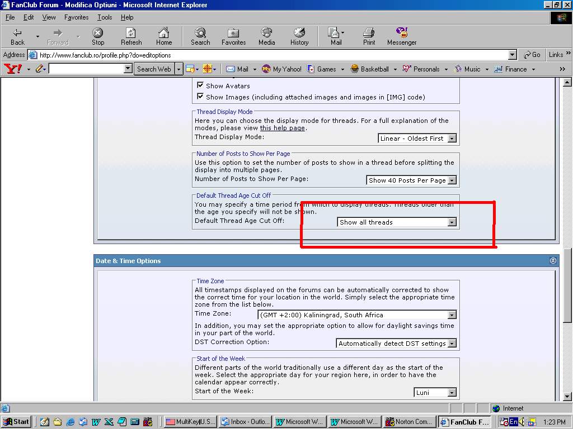
Task: Open the View menu
Action: tap(49, 17)
